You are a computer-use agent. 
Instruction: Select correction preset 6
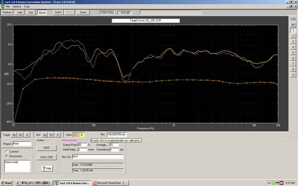pos(293,58)
